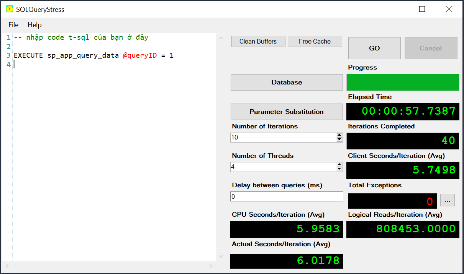Click the SQLQueryStress app icon in title bar

point(10,9)
